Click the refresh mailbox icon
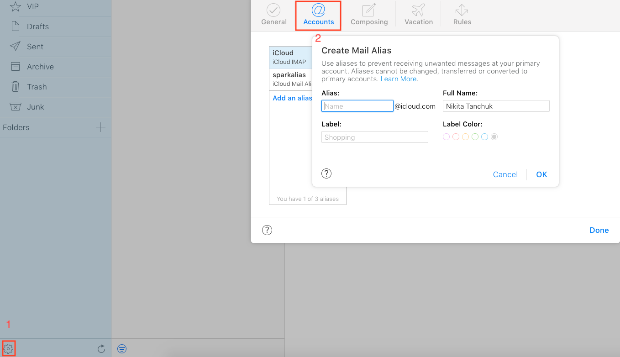The image size is (620, 357). click(101, 349)
